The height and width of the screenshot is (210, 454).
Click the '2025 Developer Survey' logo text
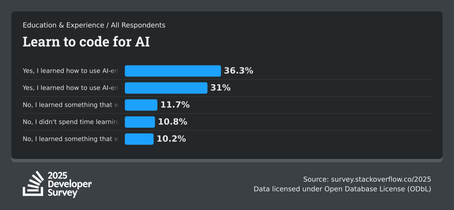(x=70, y=184)
